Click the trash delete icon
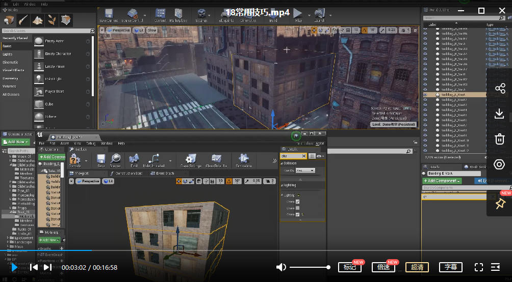This screenshot has width=512, height=282. 499,139
